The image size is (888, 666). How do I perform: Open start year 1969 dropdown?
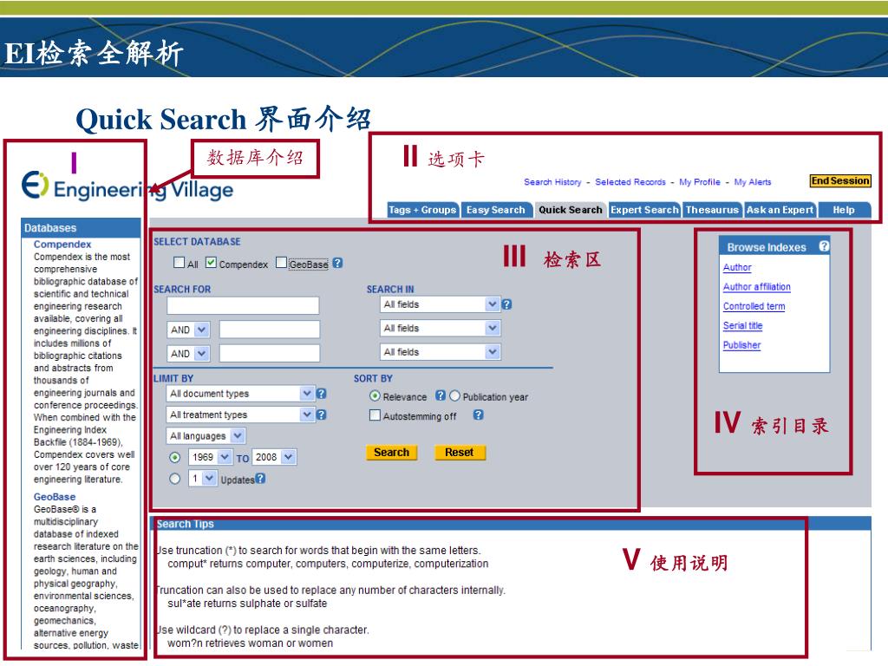(x=211, y=456)
